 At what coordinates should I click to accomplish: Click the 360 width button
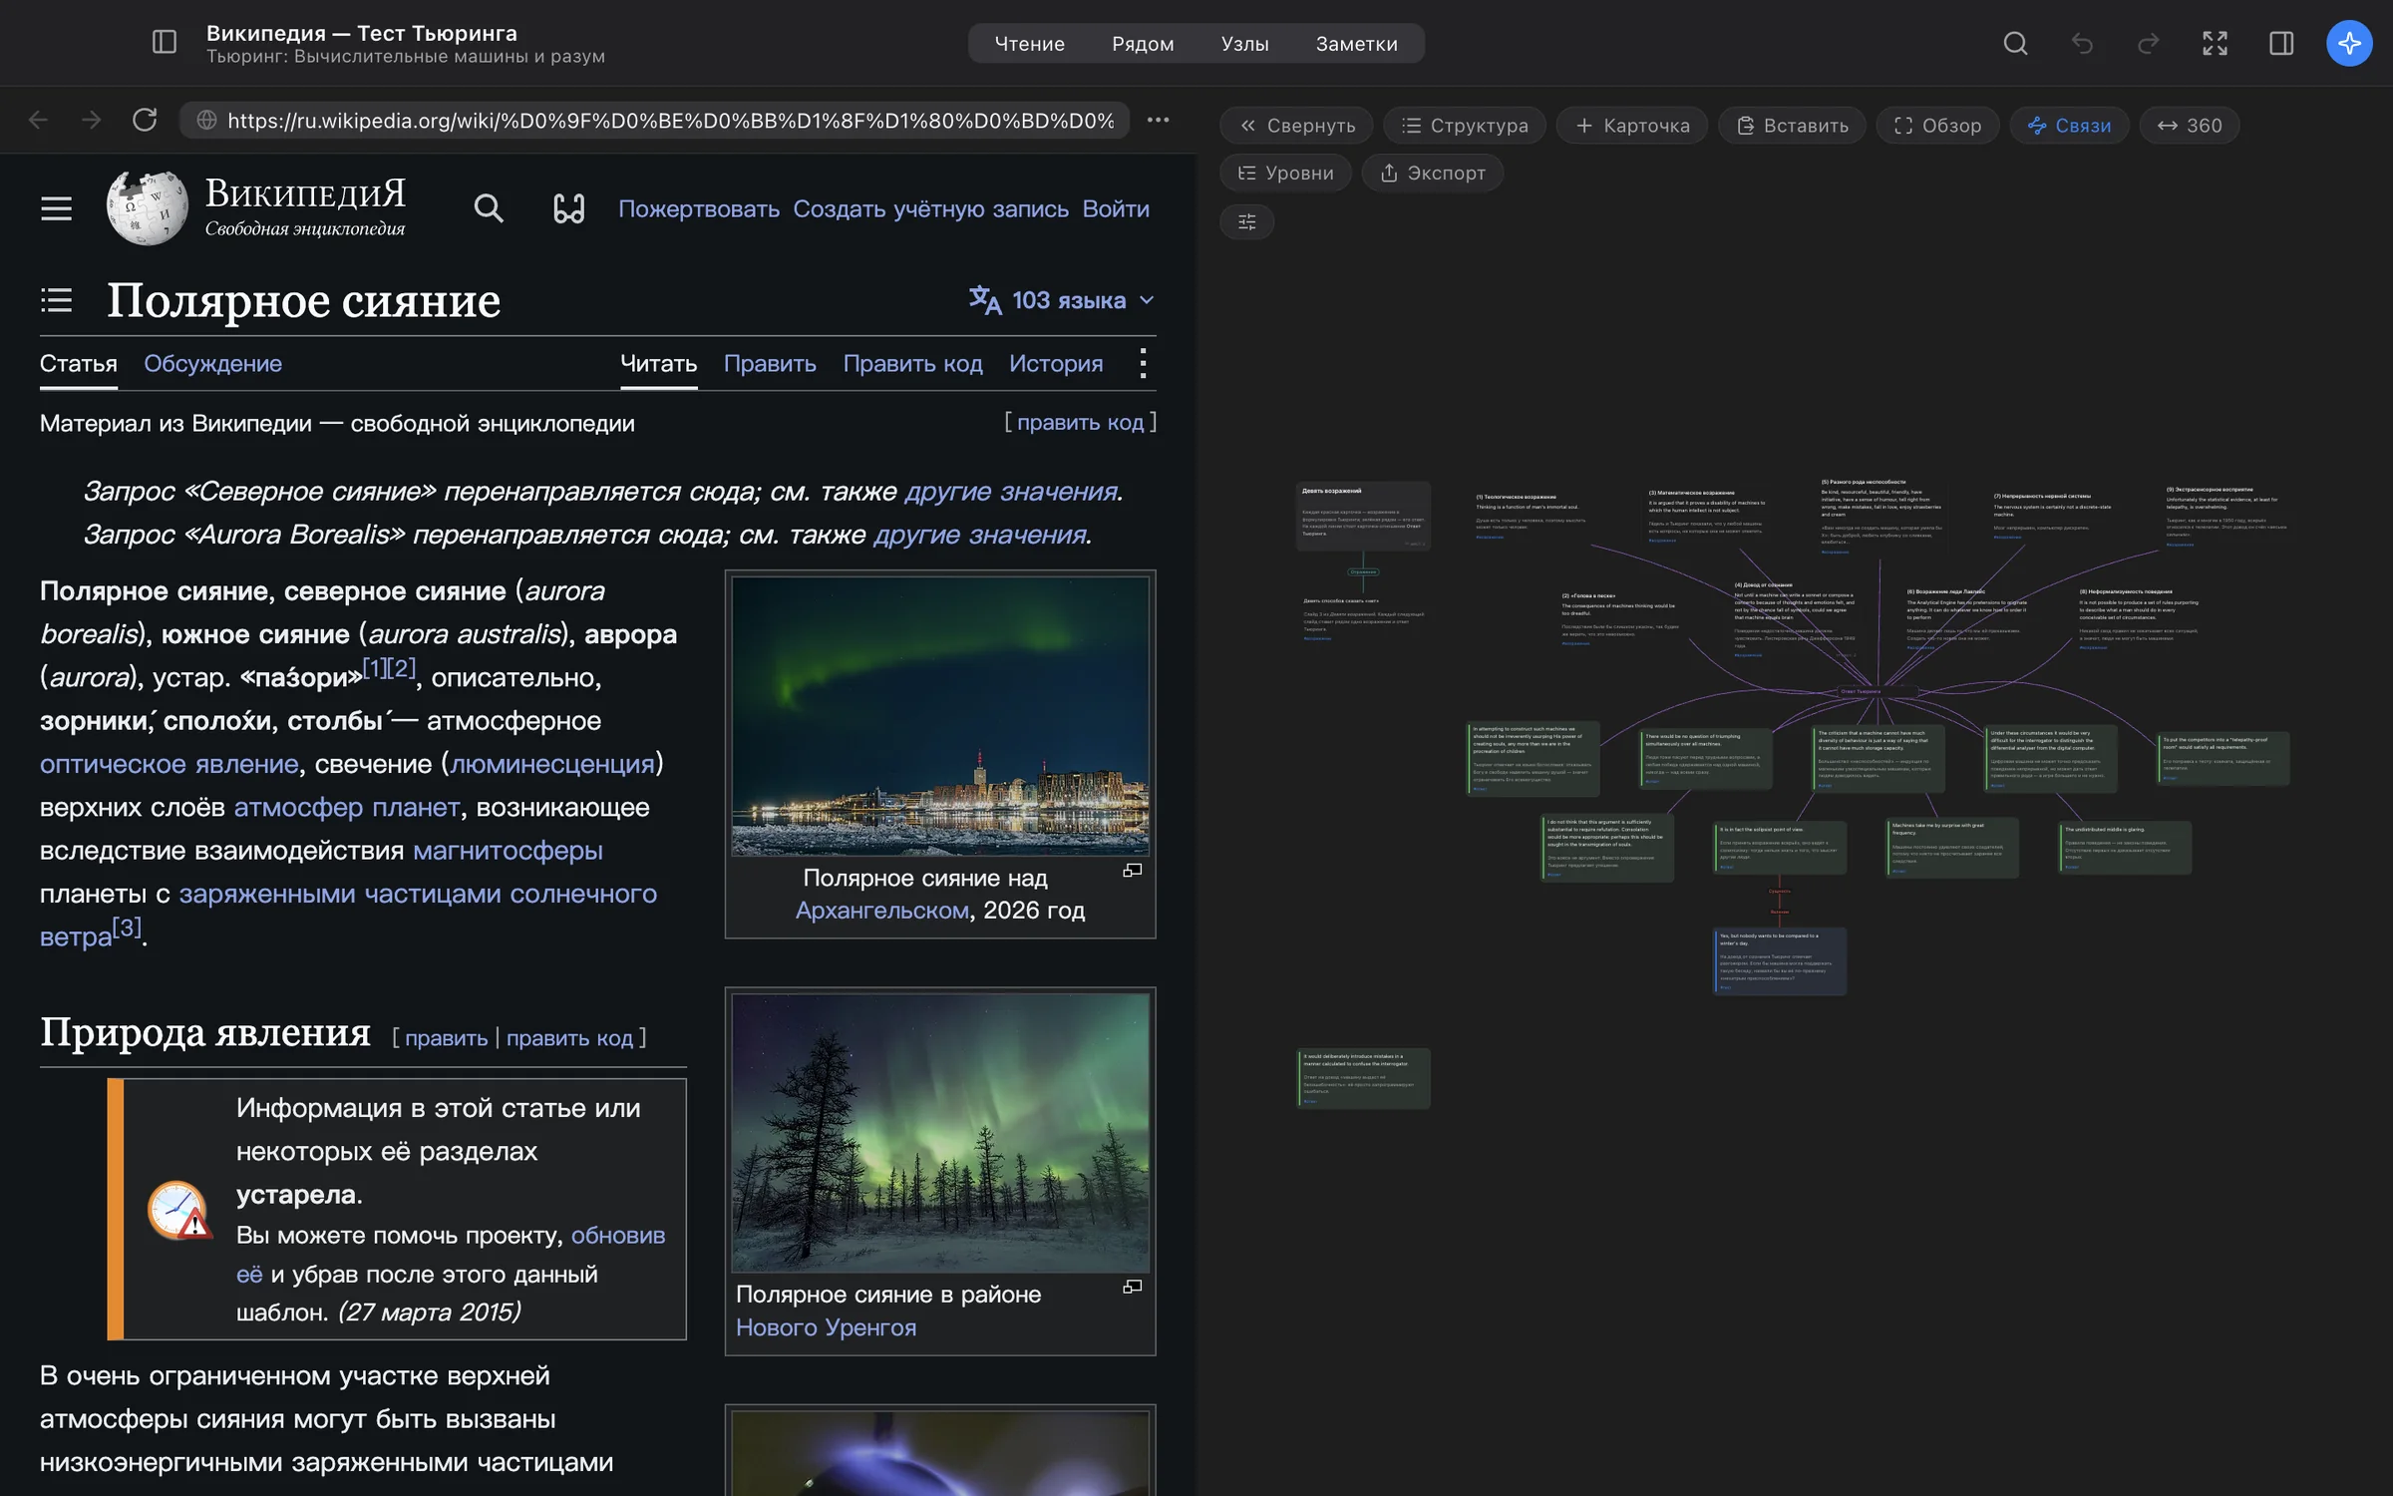(2190, 126)
